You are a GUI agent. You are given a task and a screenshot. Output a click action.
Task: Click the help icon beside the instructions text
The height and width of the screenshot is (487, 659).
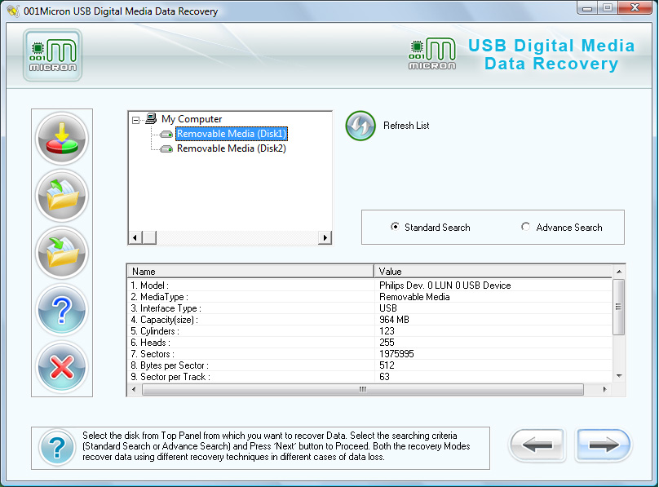point(57,447)
